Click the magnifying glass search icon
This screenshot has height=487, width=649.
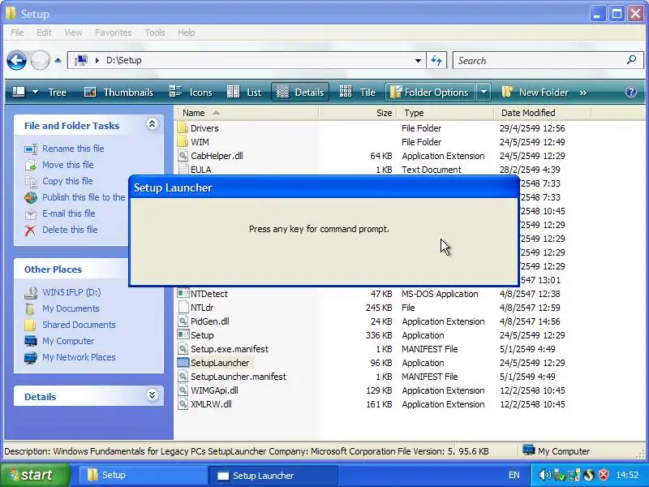[632, 60]
